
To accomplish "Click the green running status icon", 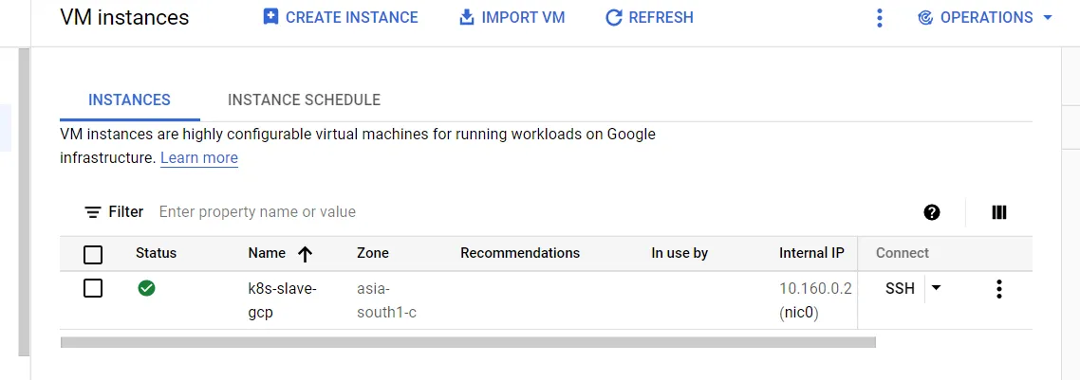I will [x=146, y=288].
